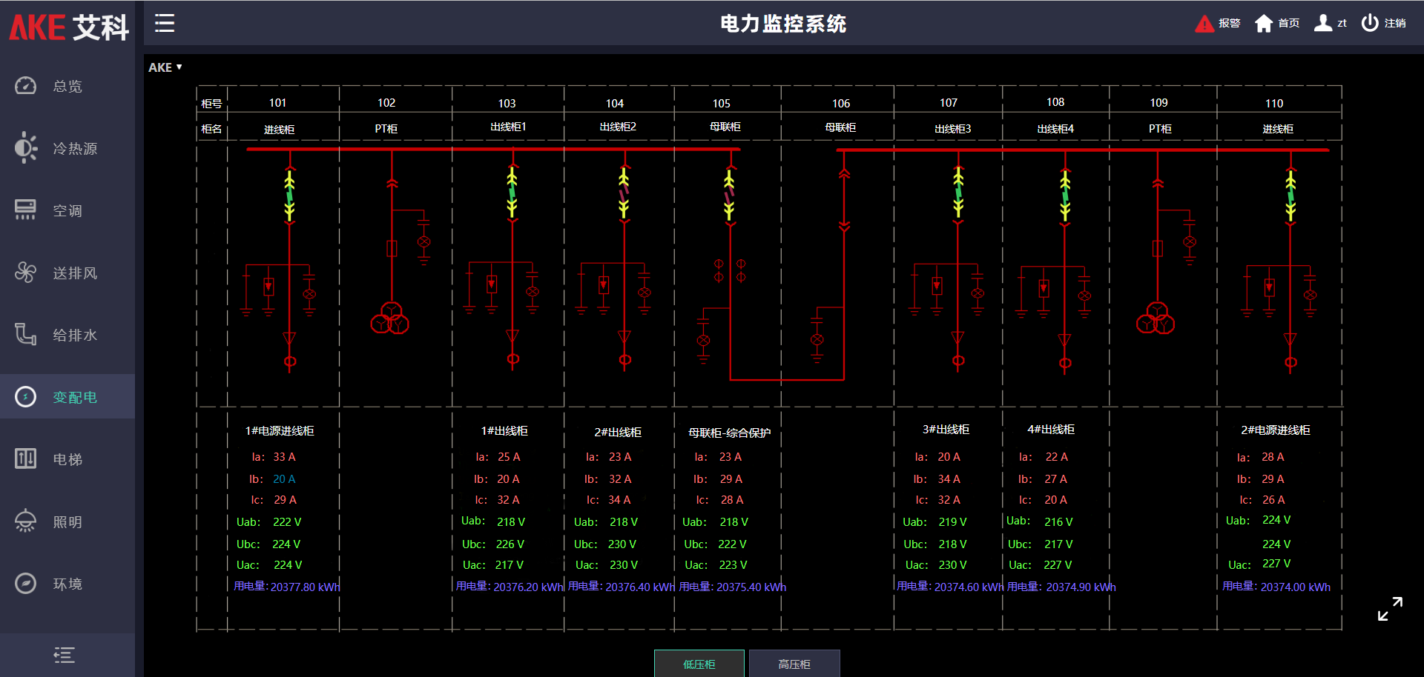1424x677 pixels.
Task: Select the ventilation fan icon (送排风)
Action: (26, 273)
